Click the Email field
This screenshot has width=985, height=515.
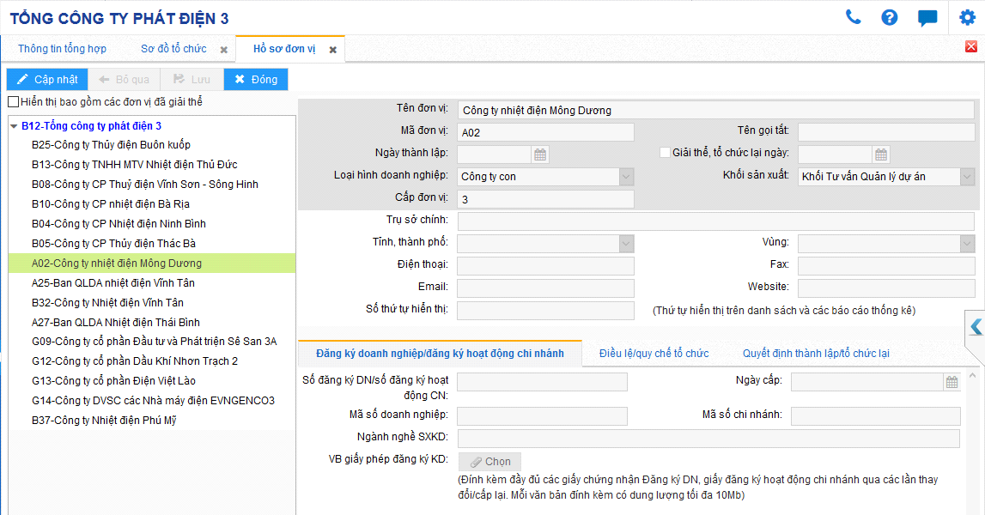click(545, 288)
